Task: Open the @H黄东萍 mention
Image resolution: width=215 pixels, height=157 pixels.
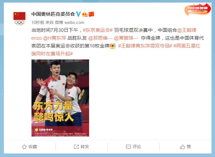Action: pyautogui.click(x=54, y=38)
